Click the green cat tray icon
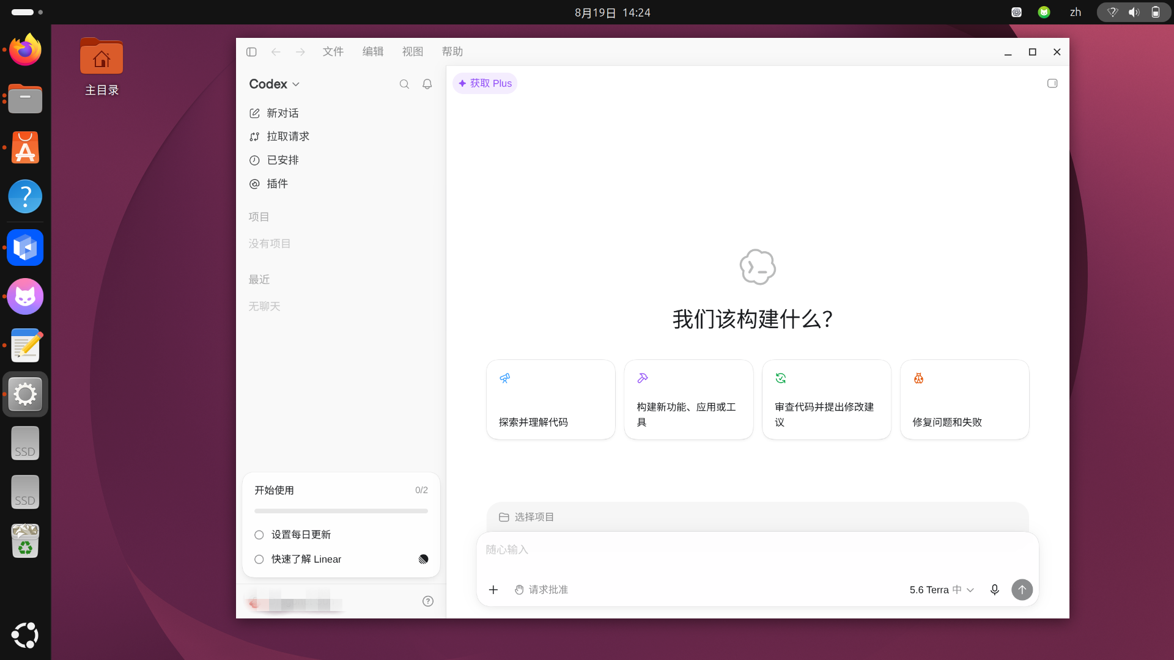Screen dimensions: 1174x660 coord(1044,12)
